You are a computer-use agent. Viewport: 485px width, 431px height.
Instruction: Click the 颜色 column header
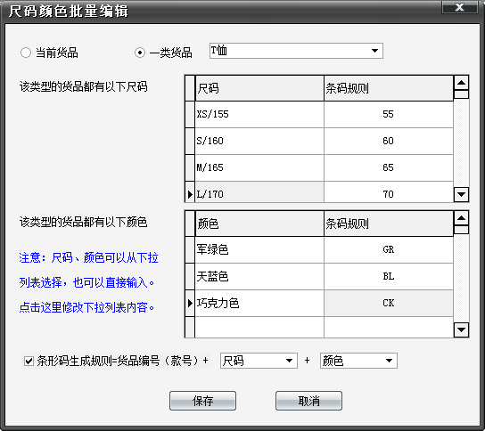259,224
